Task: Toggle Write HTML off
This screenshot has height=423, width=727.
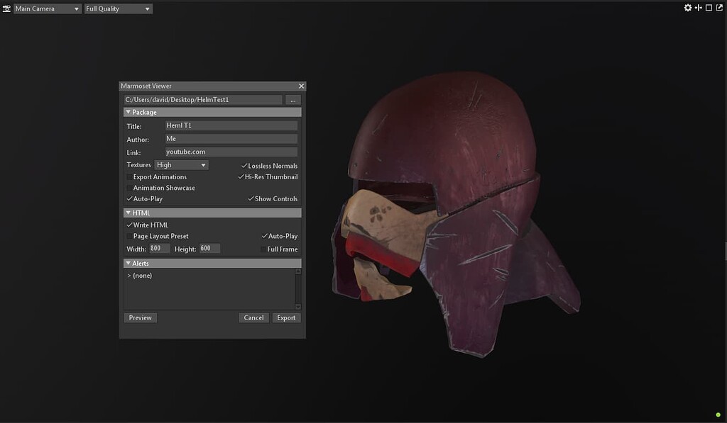Action: (x=130, y=225)
